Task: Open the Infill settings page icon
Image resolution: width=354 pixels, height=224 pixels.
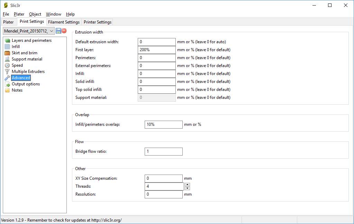Action: point(7,47)
